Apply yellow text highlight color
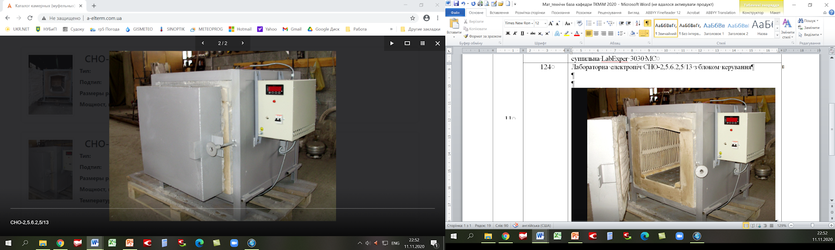This screenshot has width=835, height=250. pos(566,33)
